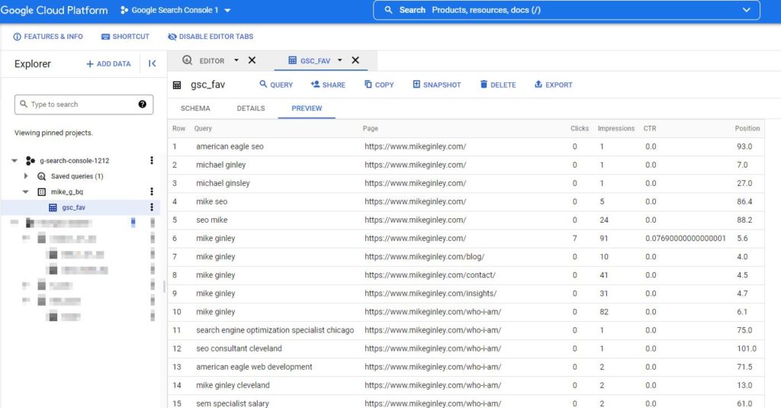Click the Impressions column header

click(616, 129)
